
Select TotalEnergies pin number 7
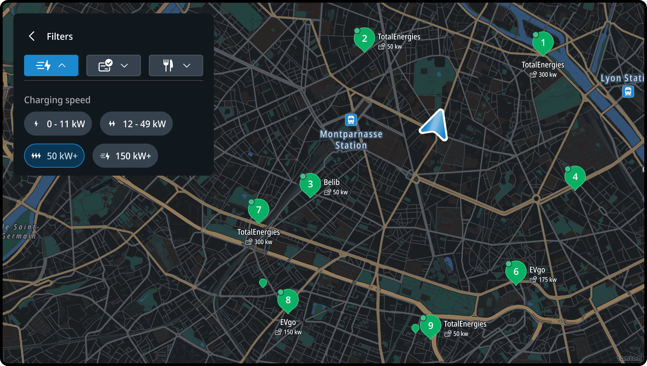pos(258,210)
